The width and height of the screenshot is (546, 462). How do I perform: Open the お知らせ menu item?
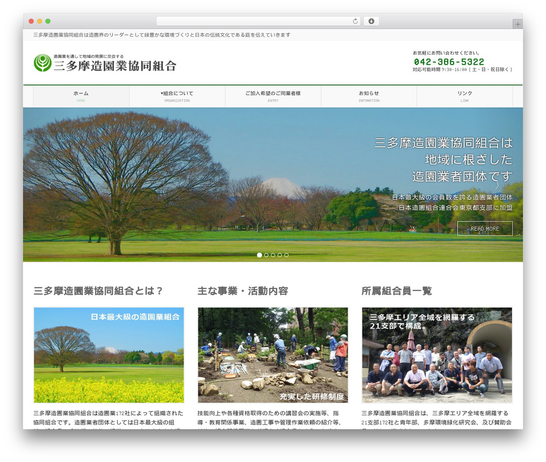[x=369, y=96]
